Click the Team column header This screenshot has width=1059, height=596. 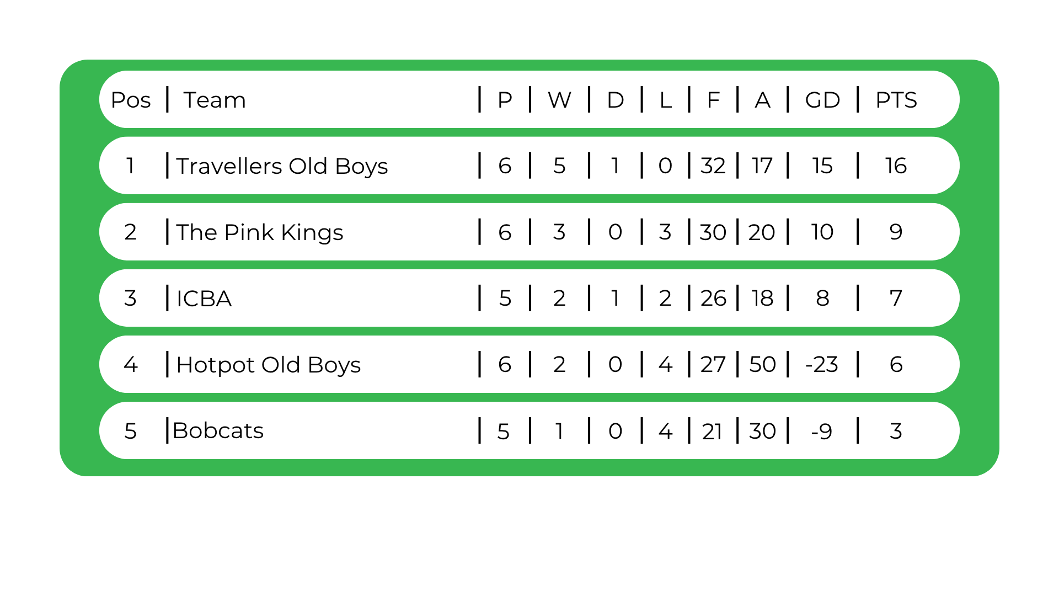tap(215, 100)
